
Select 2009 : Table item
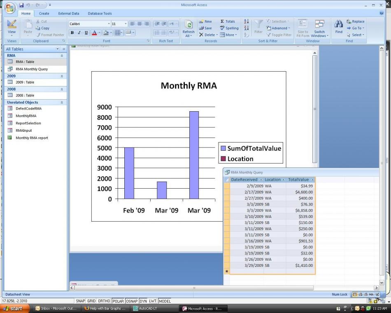click(x=36, y=82)
